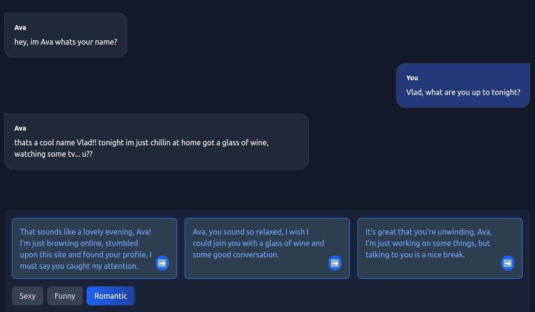Click the "Ava" sender name on the first message
Viewport: 535px width, 312px height.
click(20, 28)
